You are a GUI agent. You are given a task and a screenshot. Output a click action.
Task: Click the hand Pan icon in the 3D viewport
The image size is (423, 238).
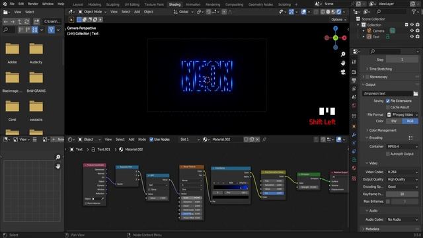point(343,63)
